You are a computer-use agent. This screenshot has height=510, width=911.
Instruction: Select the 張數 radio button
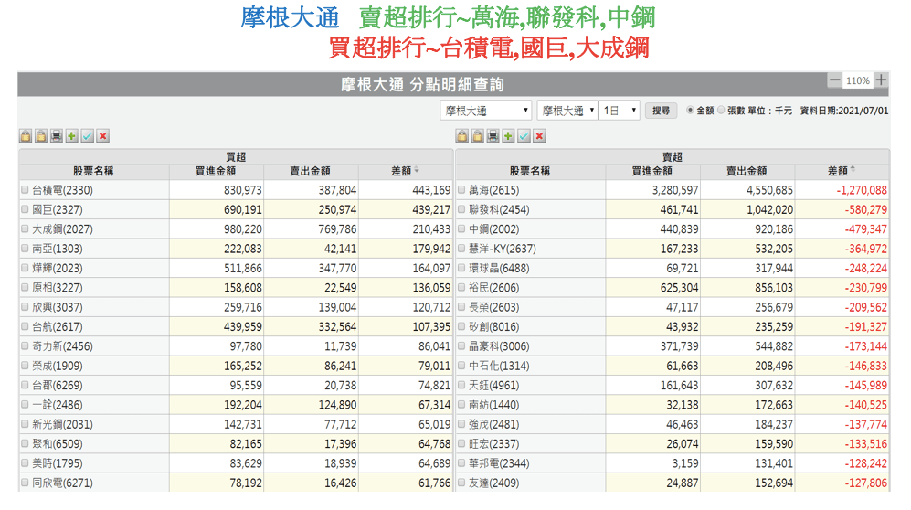click(721, 110)
